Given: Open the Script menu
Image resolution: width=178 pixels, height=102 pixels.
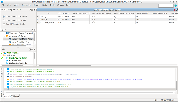Looking at the screenshot, I should pos(45,5).
